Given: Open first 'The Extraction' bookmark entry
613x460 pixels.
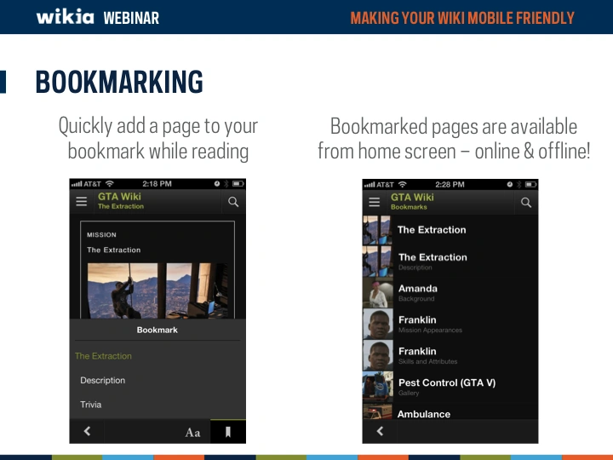Looking at the screenshot, I should click(432, 230).
